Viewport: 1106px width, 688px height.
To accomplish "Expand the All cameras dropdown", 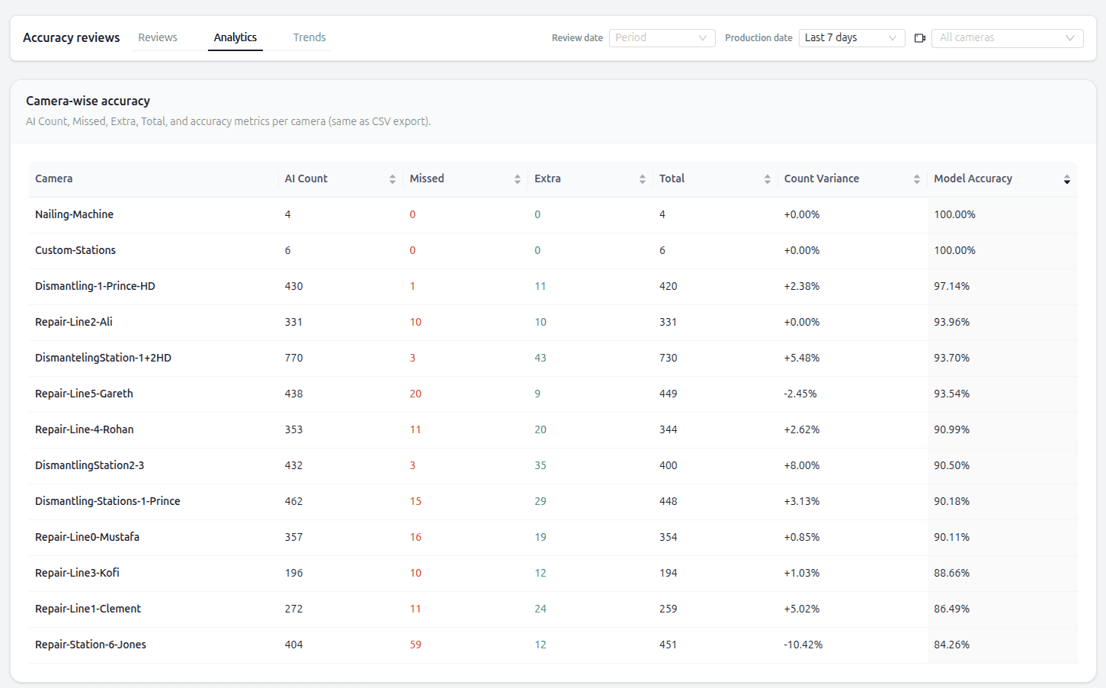I will tap(1007, 37).
